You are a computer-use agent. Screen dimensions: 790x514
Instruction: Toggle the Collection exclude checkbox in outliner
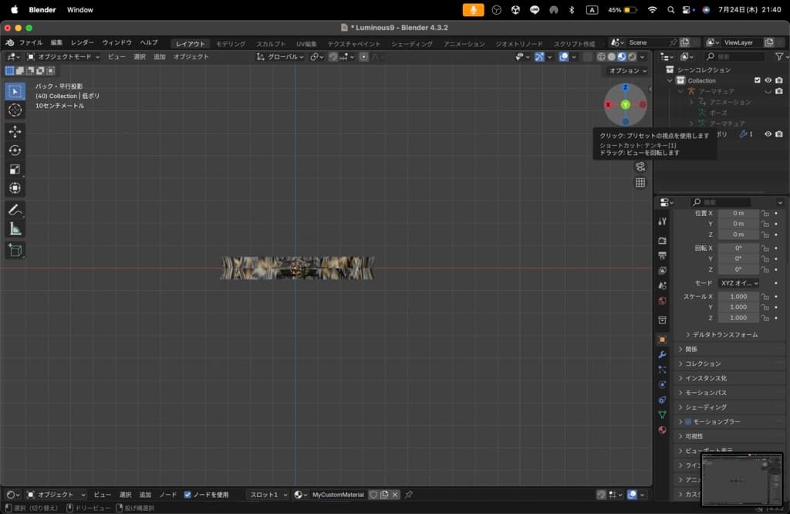coord(757,80)
